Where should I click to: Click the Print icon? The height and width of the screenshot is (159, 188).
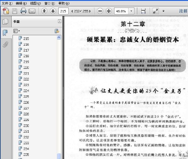point(23,11)
